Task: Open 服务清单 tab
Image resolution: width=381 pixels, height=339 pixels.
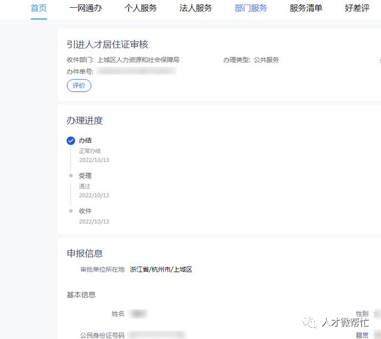Action: tap(306, 8)
